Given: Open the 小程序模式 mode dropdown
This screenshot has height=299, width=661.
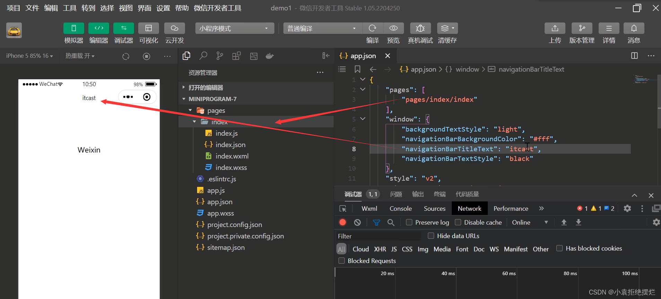Looking at the screenshot, I should coord(235,28).
